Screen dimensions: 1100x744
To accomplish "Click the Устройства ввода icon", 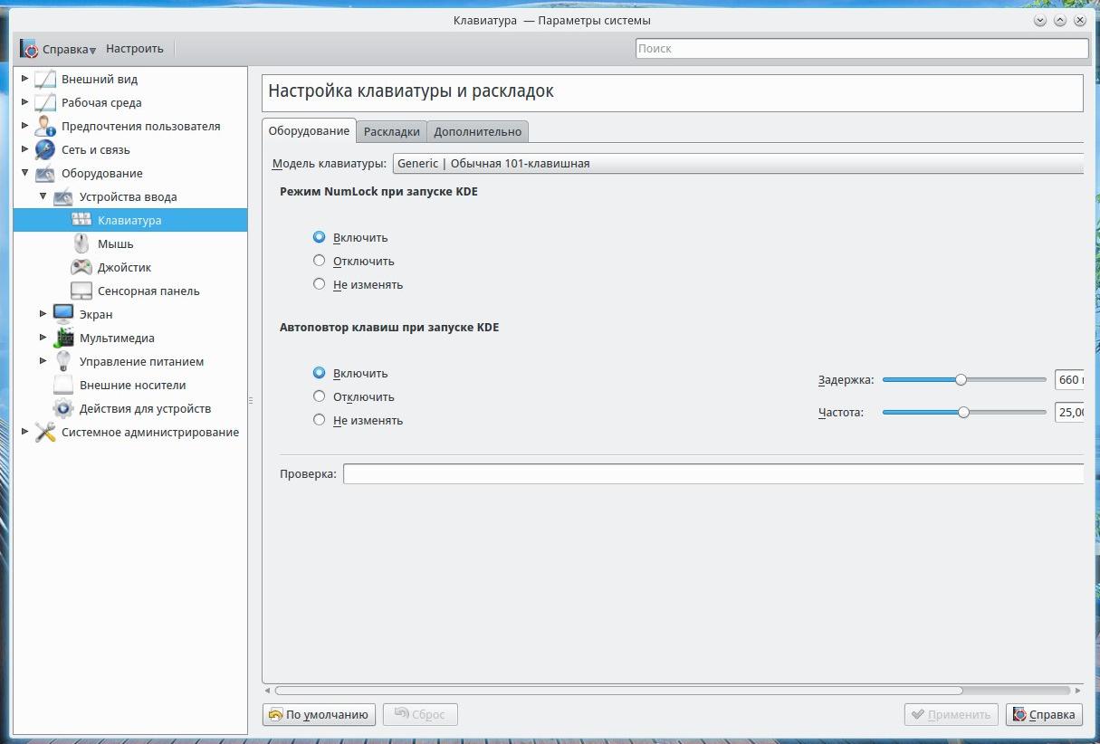I will [x=63, y=196].
